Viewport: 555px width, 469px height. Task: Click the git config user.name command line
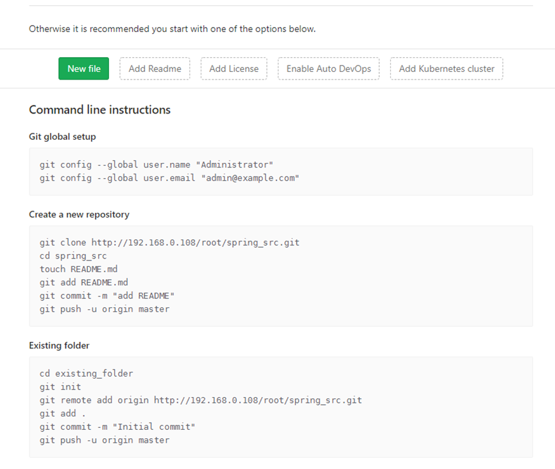coord(156,165)
